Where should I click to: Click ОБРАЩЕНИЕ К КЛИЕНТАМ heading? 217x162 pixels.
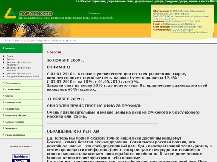73,131
